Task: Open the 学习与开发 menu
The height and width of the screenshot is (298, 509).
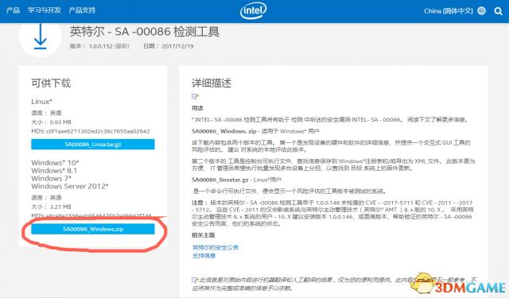Action: click(45, 10)
